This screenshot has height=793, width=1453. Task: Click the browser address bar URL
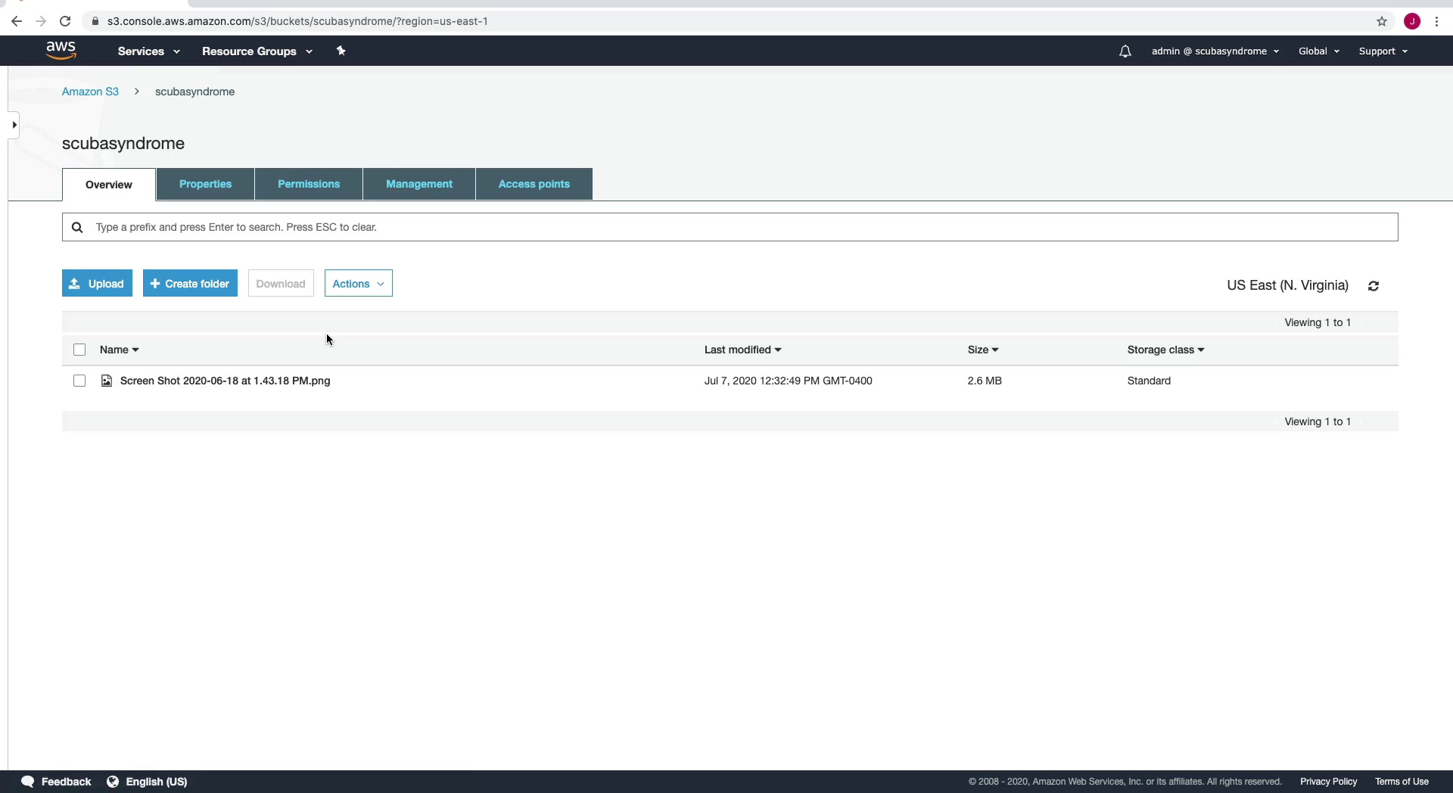[297, 21]
